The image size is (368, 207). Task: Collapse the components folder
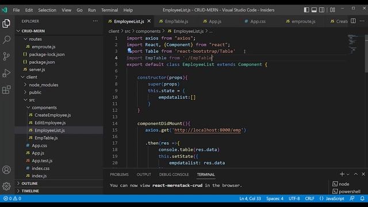tap(28, 108)
